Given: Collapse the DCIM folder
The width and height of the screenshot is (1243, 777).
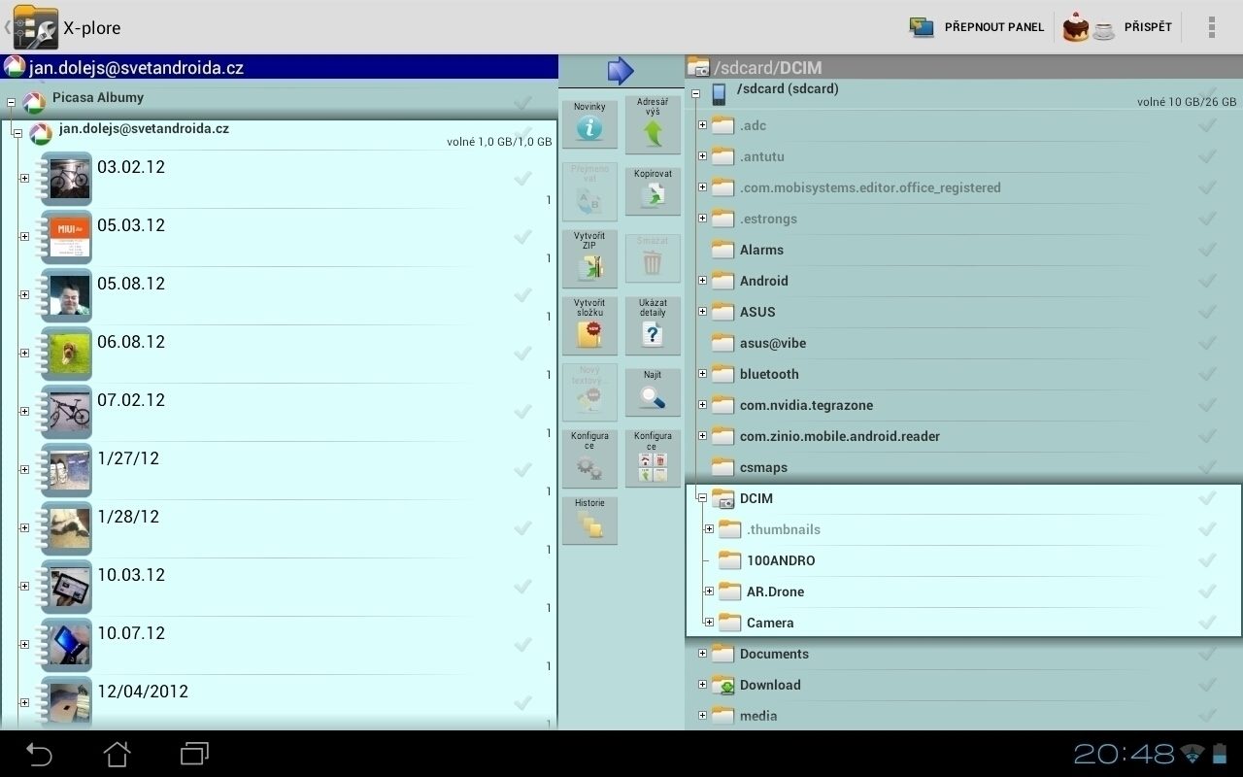Looking at the screenshot, I should click(702, 498).
